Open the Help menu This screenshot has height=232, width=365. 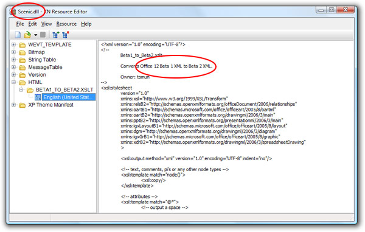(x=86, y=24)
